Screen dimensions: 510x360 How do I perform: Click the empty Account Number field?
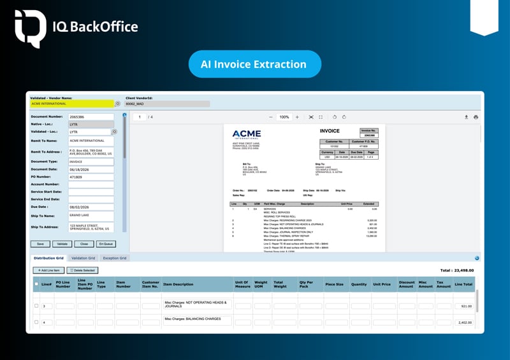click(x=91, y=184)
